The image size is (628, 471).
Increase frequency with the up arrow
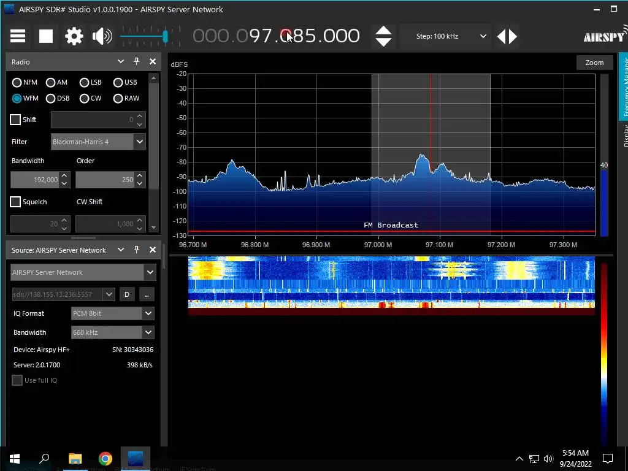click(383, 31)
